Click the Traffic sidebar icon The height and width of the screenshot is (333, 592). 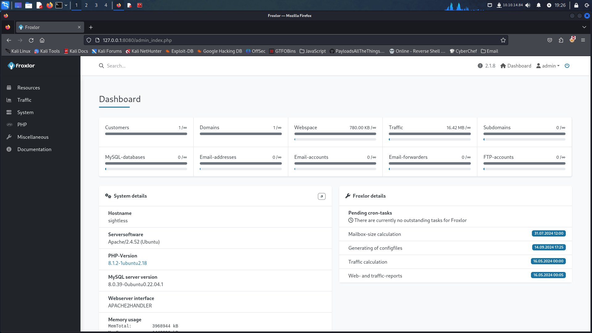(x=9, y=100)
